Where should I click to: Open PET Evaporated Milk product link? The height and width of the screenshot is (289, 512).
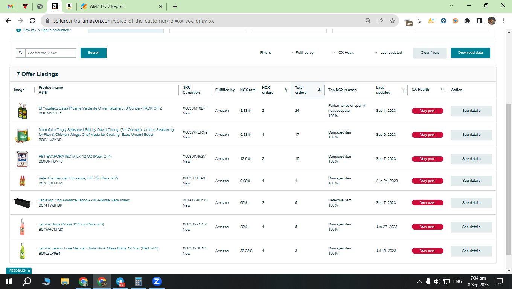click(x=75, y=157)
